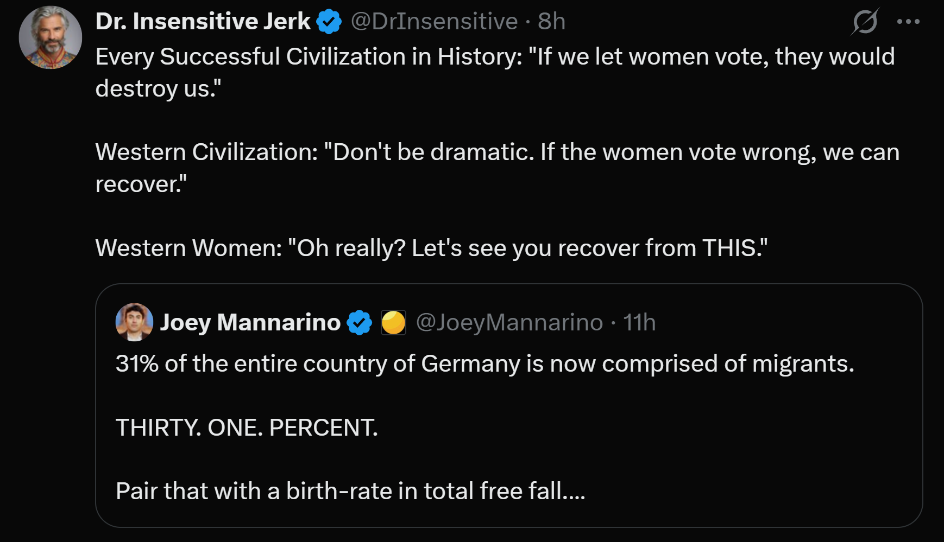Click Joey Mannarino's blue verified badge
The height and width of the screenshot is (542, 944).
coord(360,322)
